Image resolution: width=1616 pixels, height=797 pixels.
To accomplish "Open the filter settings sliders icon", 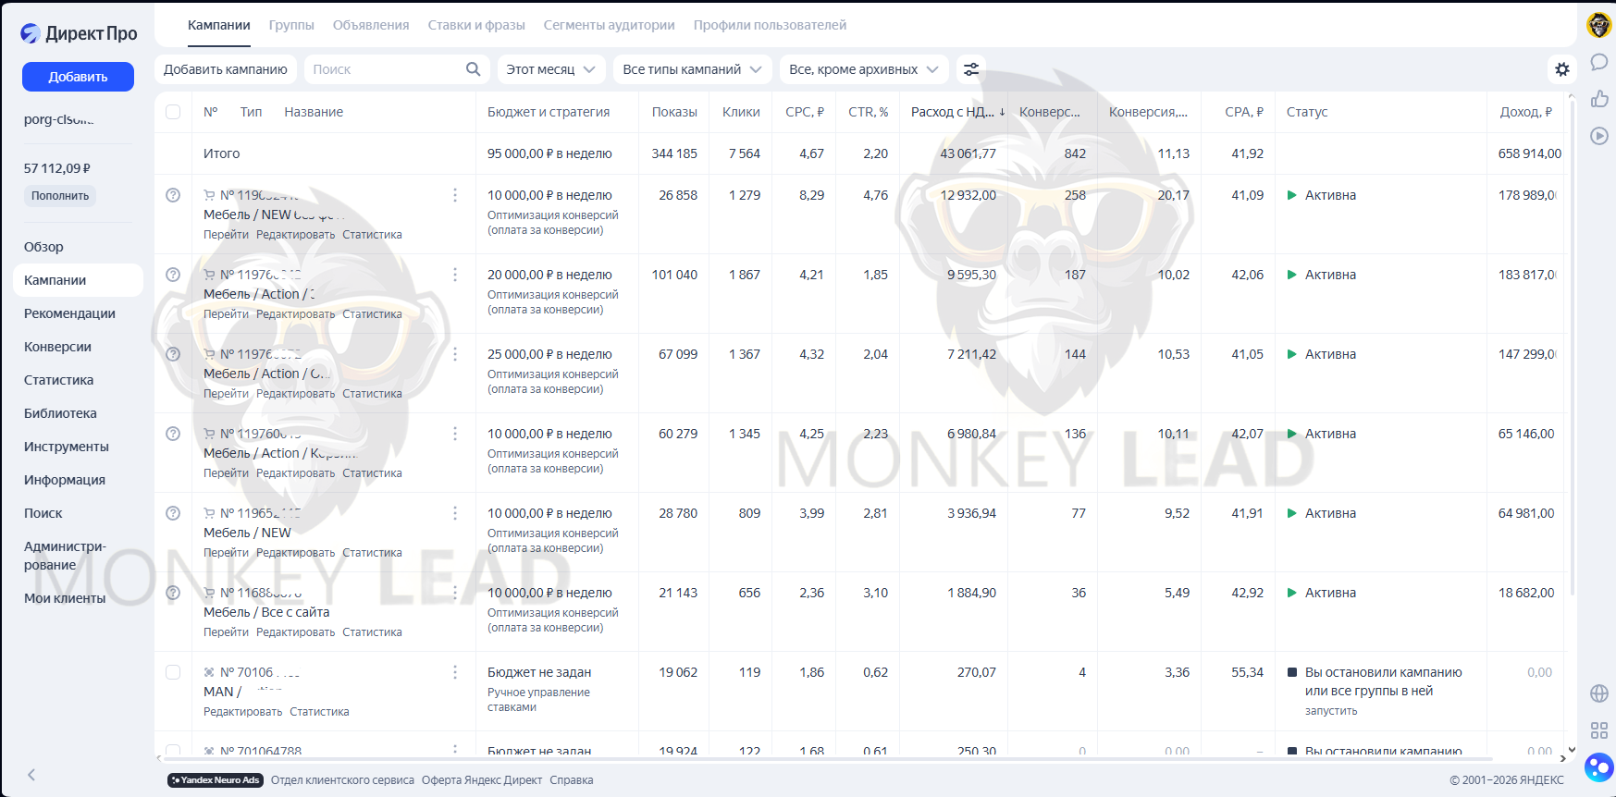I will coord(970,69).
